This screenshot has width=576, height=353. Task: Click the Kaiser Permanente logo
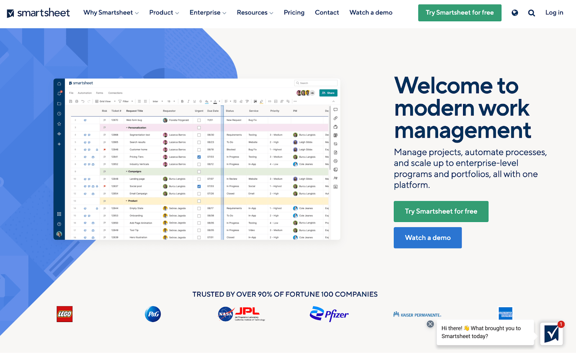pyautogui.click(x=417, y=315)
